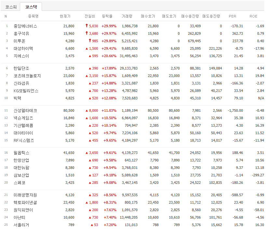
Task: Open stock 미투온
Action: coord(20,41)
